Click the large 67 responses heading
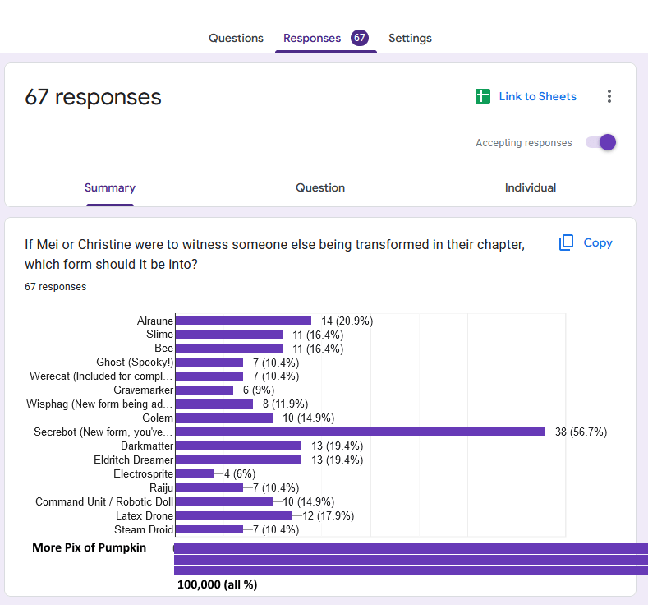This screenshot has height=605, width=648. [x=93, y=97]
